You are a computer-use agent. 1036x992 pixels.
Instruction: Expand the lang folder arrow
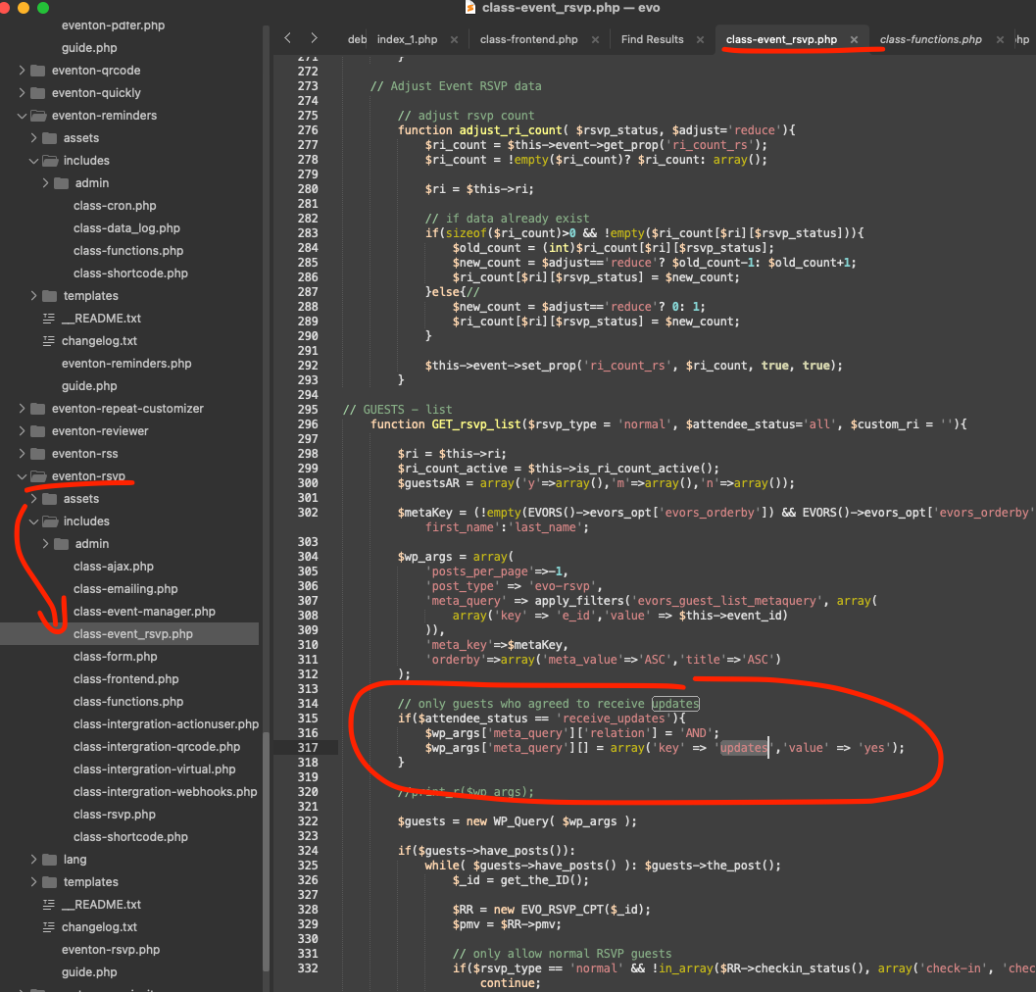pyautogui.click(x=33, y=859)
